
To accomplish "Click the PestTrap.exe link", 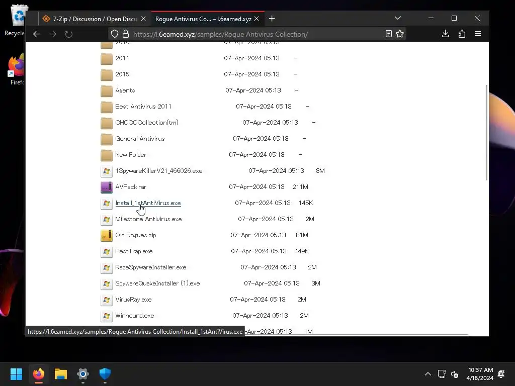I will tap(134, 251).
